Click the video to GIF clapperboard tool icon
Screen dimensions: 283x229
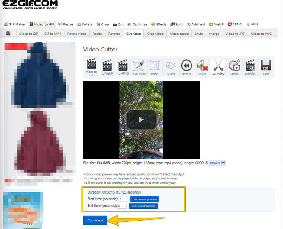tap(92, 67)
